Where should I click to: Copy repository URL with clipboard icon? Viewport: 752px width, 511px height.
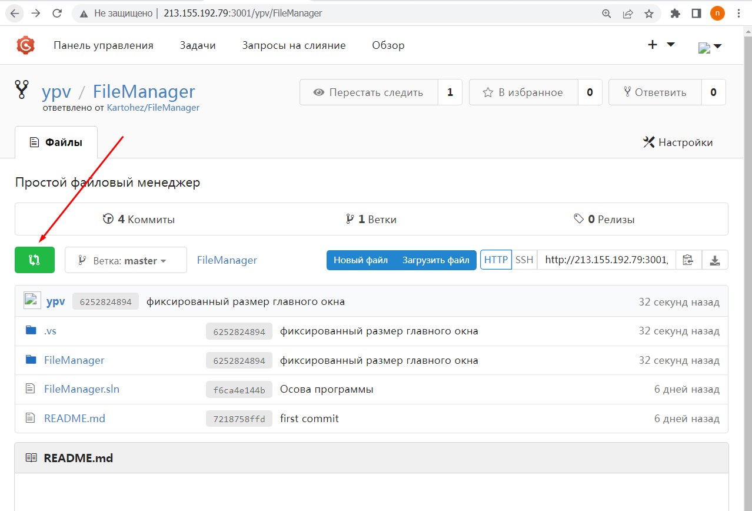688,260
